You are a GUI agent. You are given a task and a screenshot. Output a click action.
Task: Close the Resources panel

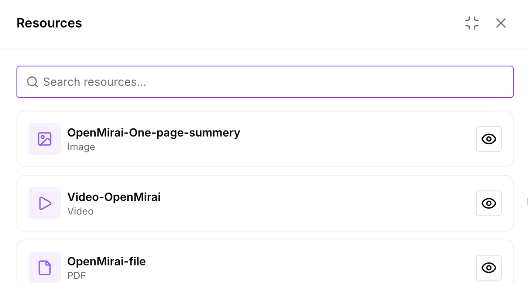click(x=501, y=23)
